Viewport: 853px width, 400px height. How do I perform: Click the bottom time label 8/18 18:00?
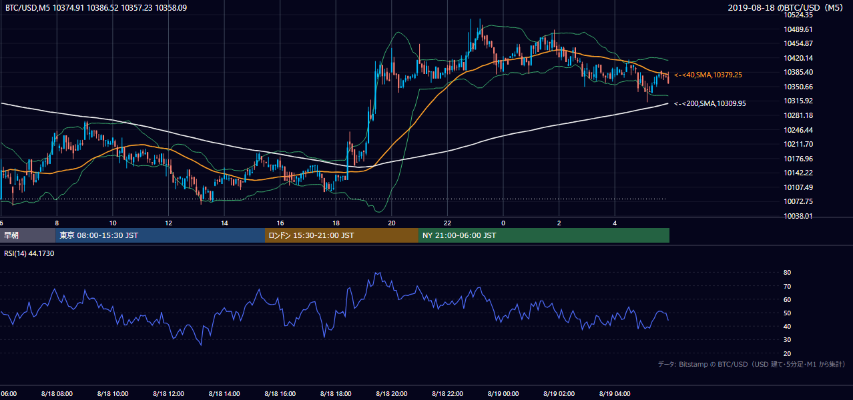click(x=334, y=394)
